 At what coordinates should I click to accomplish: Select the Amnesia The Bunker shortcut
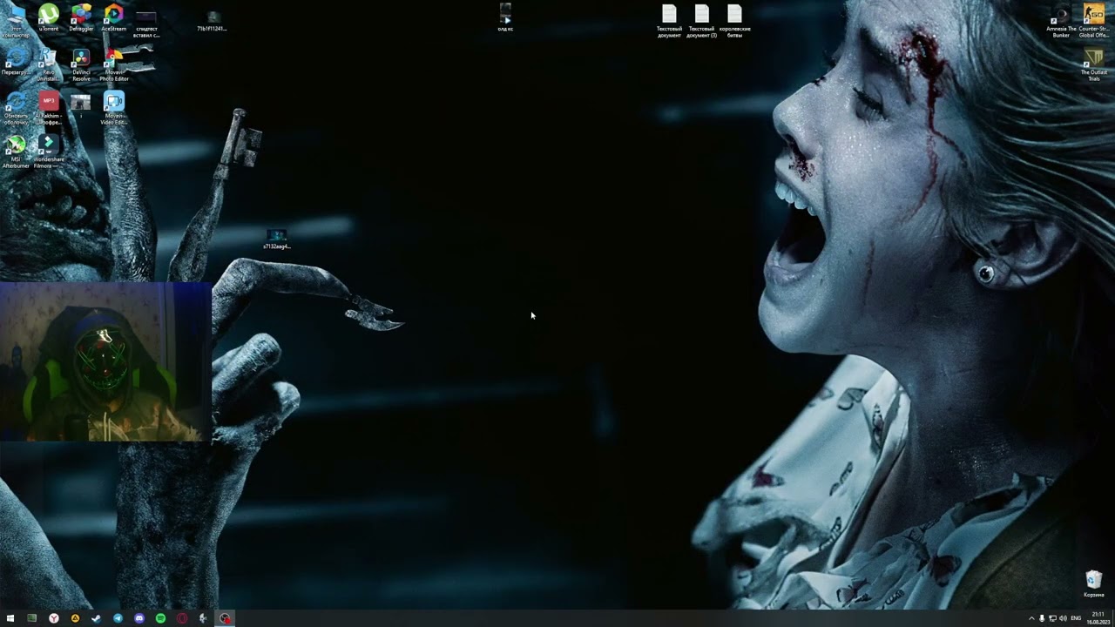[1060, 22]
